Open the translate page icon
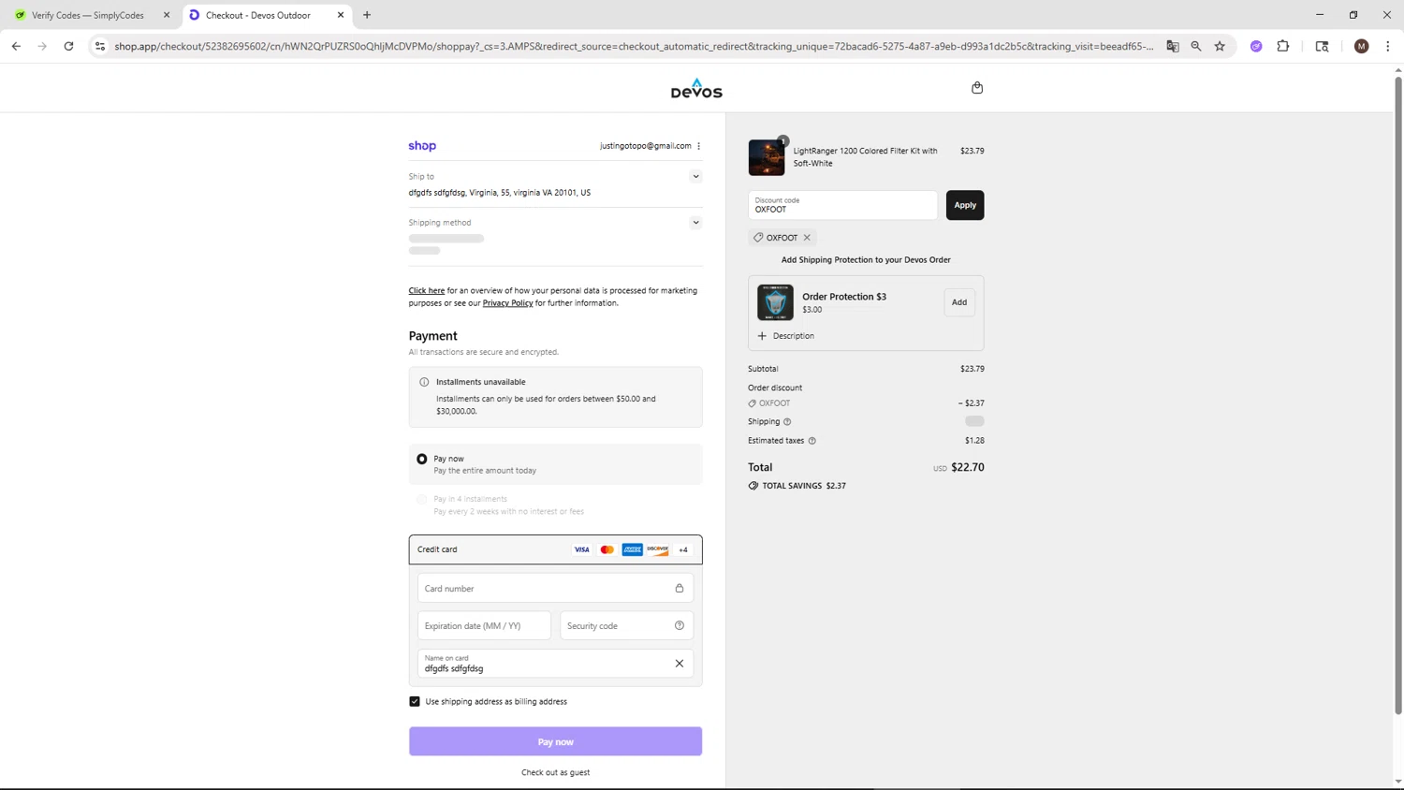The image size is (1404, 790). (1173, 46)
